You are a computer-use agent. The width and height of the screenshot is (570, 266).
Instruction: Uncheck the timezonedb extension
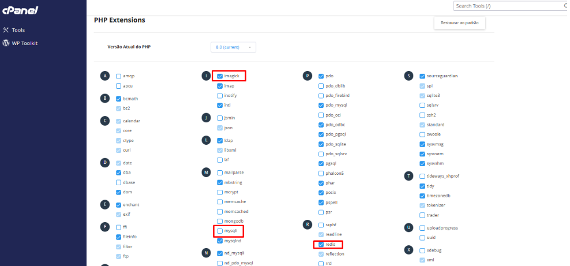(422, 196)
